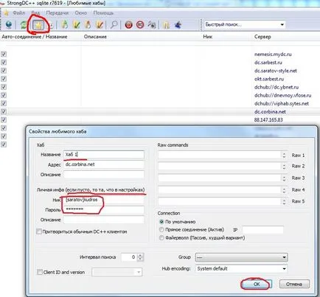The image size is (320, 297).
Task: Open the magnifier search icon in toolbar
Action: click(x=114, y=24)
